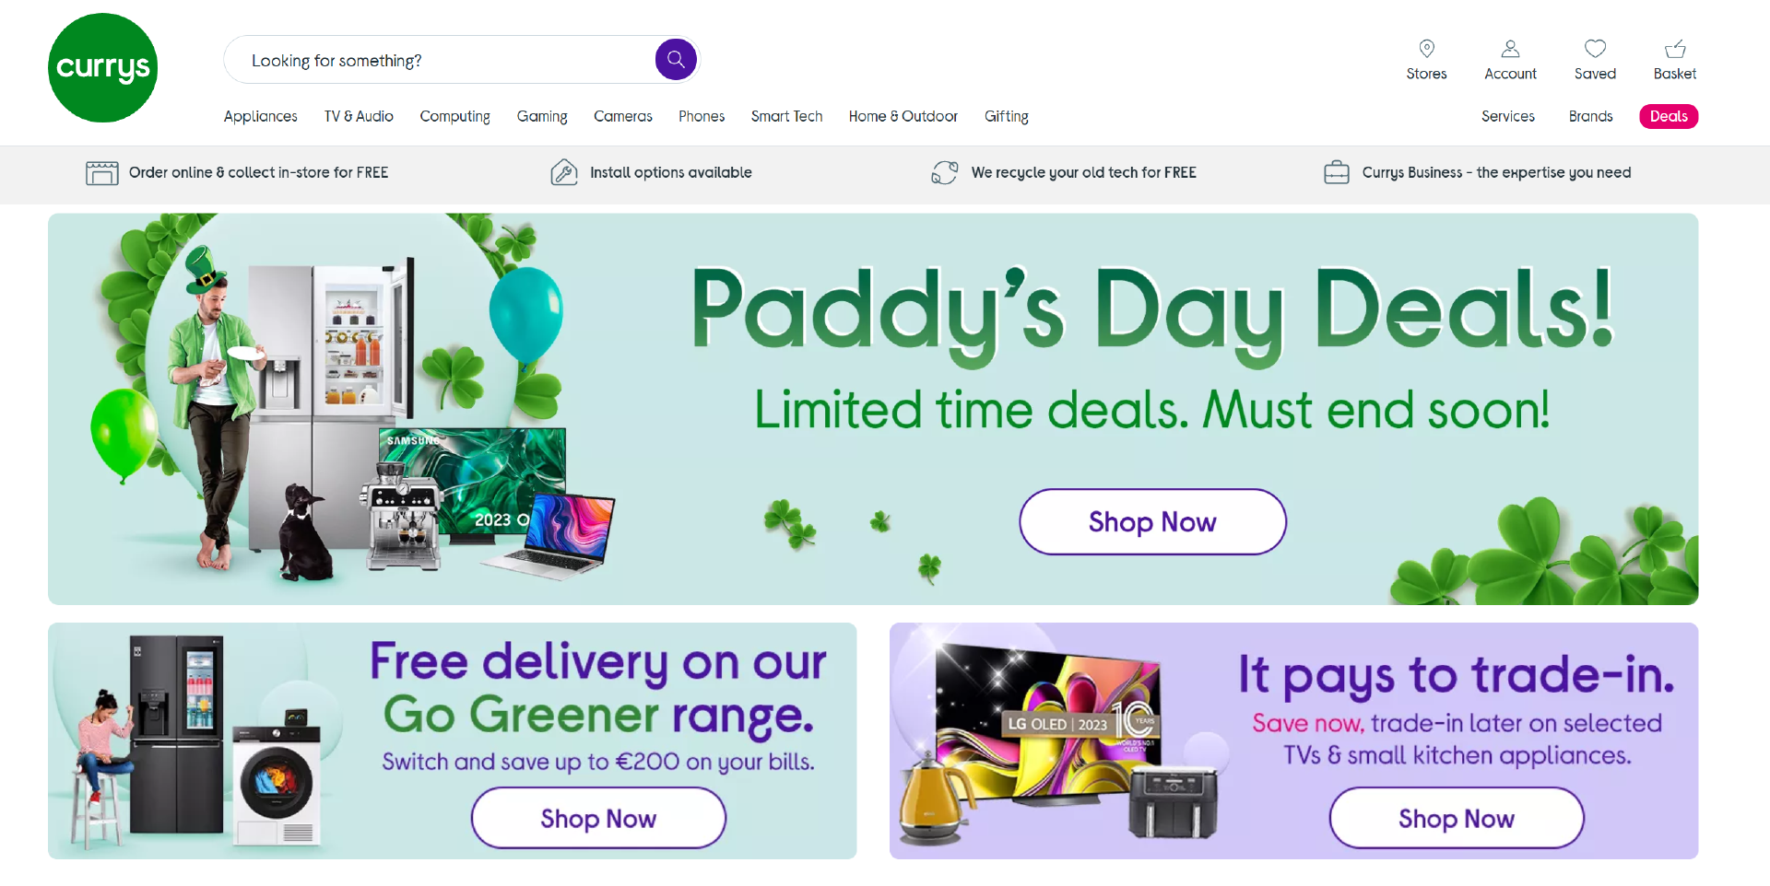
Task: Open the Home & Outdoor menu
Action: coord(903,117)
